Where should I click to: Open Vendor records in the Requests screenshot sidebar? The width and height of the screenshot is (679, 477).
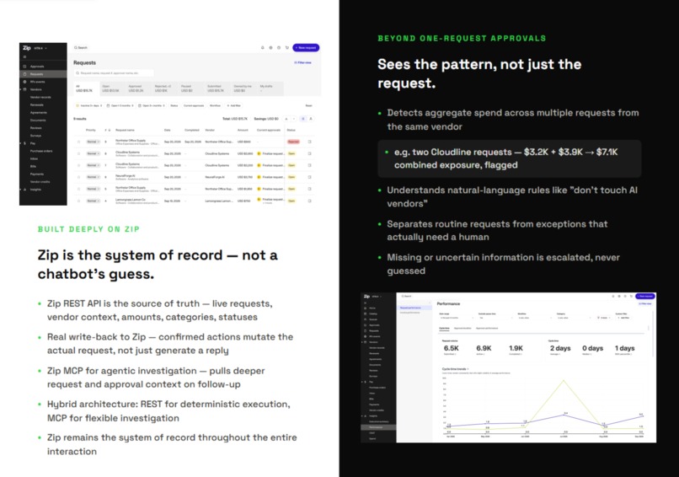click(x=40, y=97)
